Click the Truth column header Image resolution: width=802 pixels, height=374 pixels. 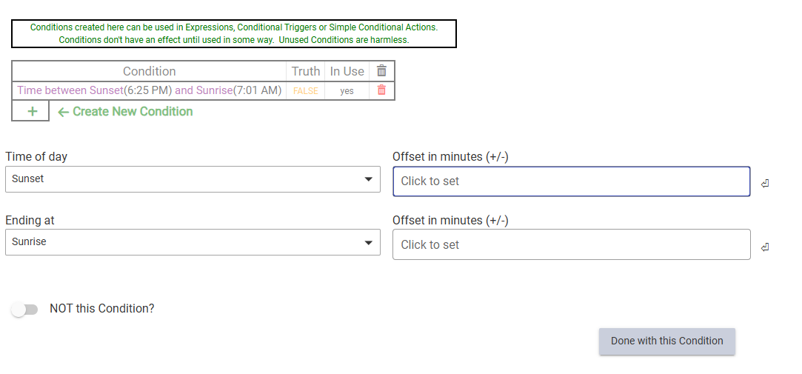point(305,71)
